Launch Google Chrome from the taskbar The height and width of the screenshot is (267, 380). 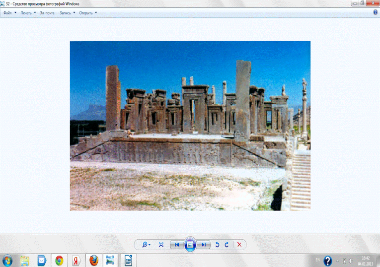pos(59,261)
